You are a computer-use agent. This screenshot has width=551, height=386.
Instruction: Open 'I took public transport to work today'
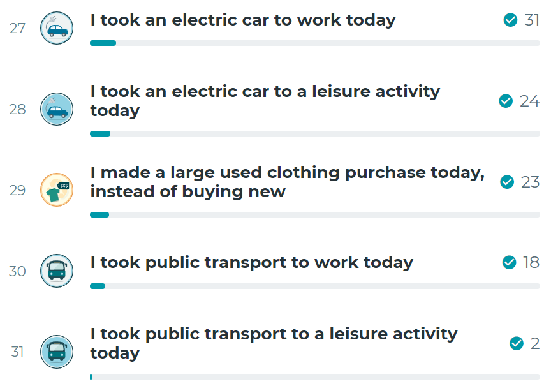point(252,263)
